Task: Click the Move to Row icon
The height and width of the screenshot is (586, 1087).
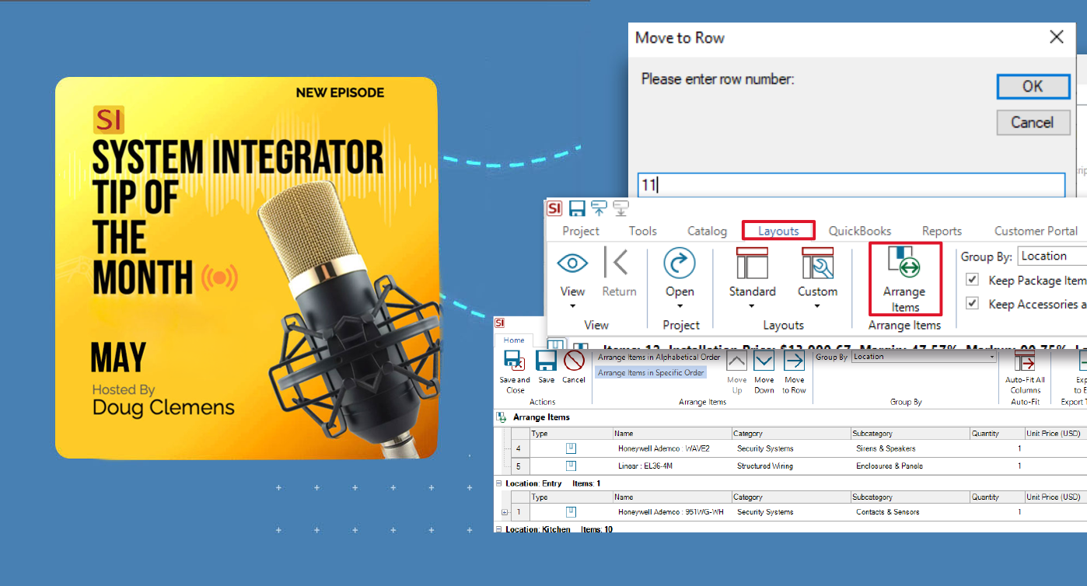Action: (794, 361)
